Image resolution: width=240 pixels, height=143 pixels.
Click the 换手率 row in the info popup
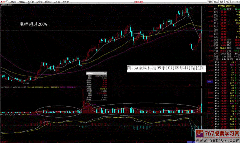point(97,98)
